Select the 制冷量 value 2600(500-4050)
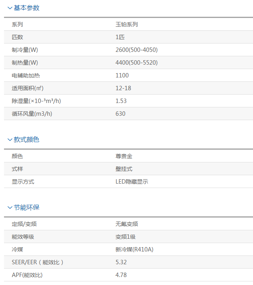The height and width of the screenshot is (285, 253). [136, 50]
